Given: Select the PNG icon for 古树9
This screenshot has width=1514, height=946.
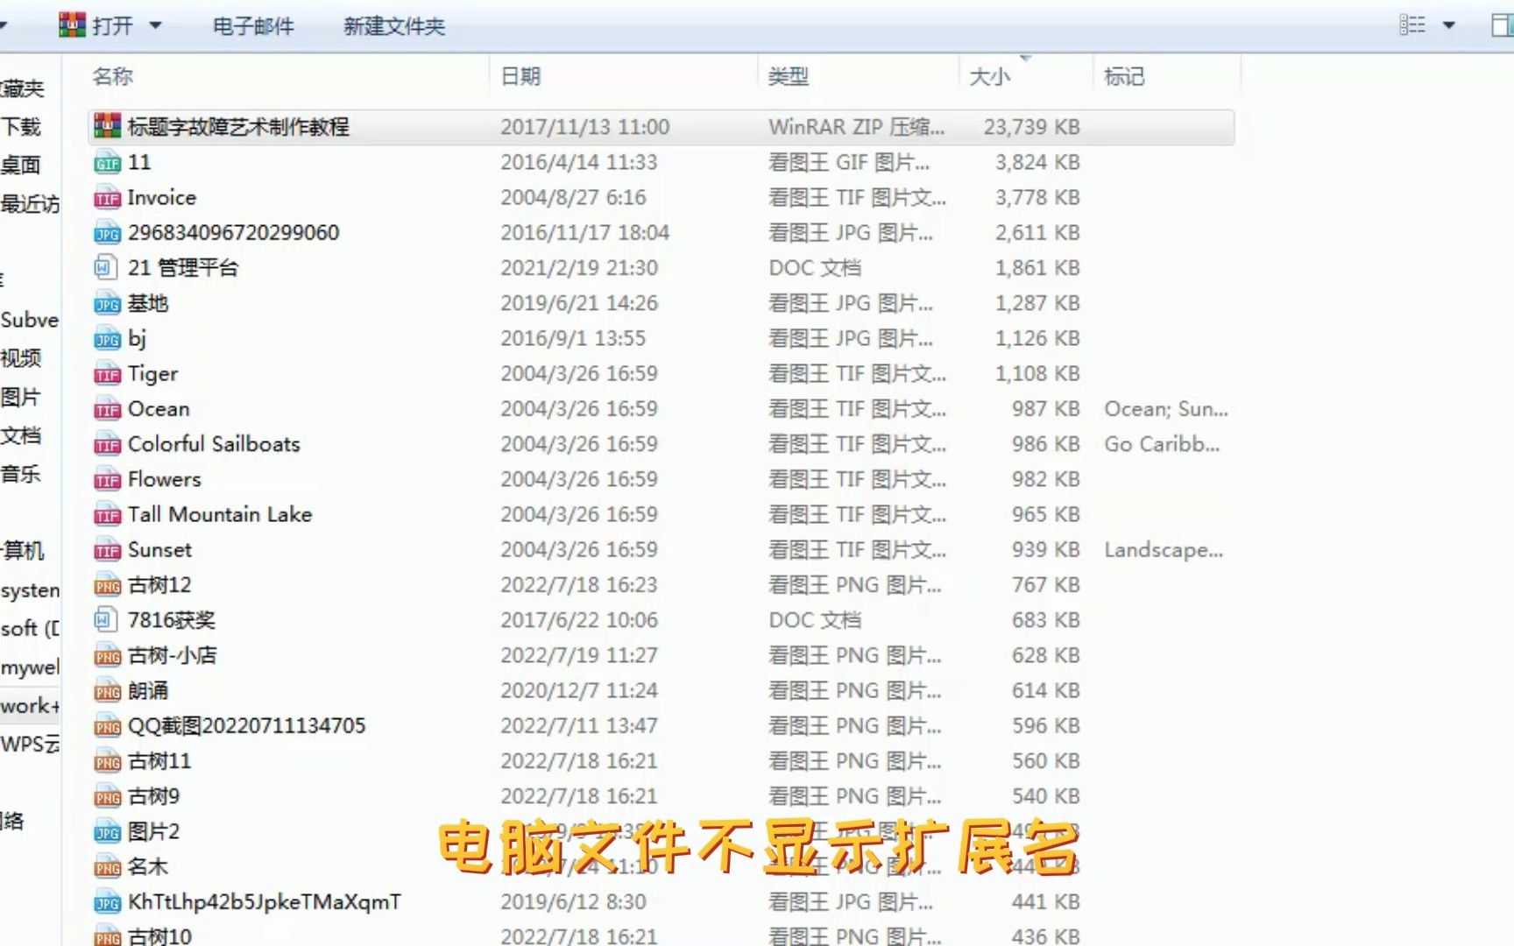Looking at the screenshot, I should (x=107, y=796).
